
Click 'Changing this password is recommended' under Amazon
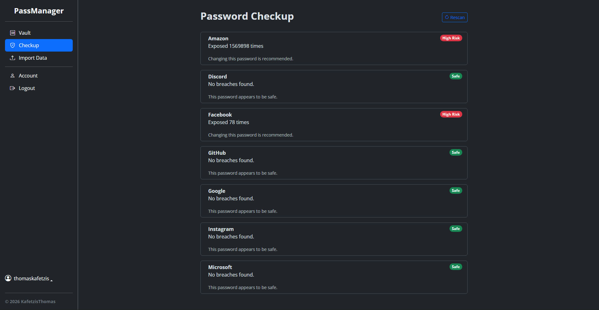(251, 59)
